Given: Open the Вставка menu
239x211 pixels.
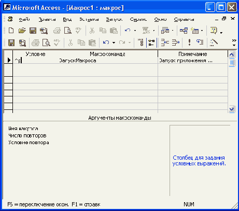Looking at the screenshot, I should pyautogui.click(x=89, y=19).
